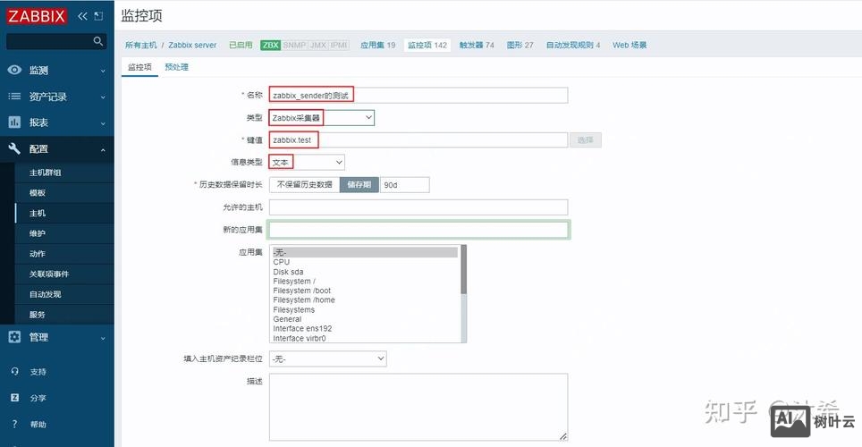
Task: Open the 填入主机资产纪录栏位 dropdown
Action: 327,358
